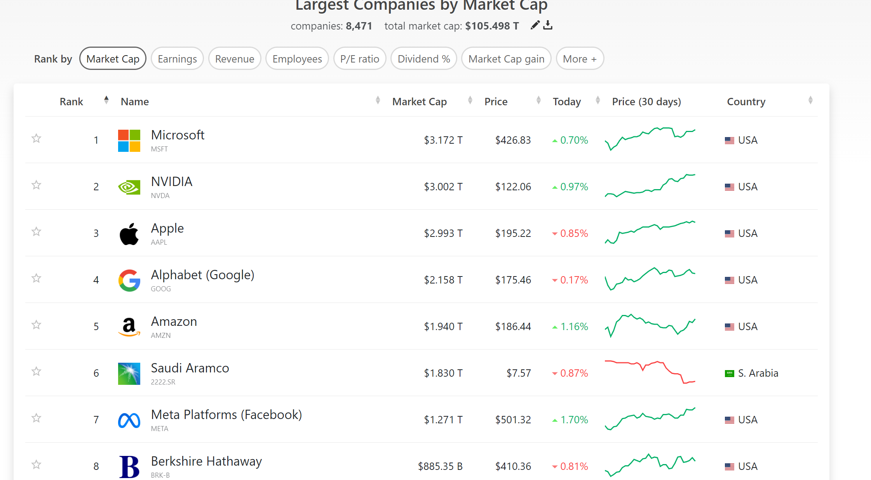Favorite NVIDIA with the star
871x480 pixels.
click(36, 185)
